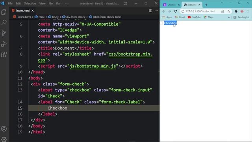Close the index.html editor tab
The height and width of the screenshot is (142, 252).
33,11
